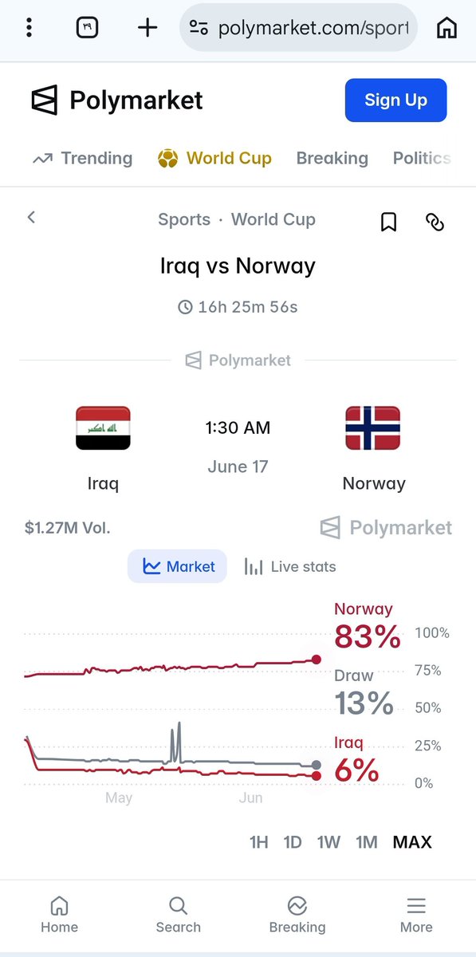This screenshot has width=476, height=957.
Task: Open the browser three-dot menu
Action: 29,28
